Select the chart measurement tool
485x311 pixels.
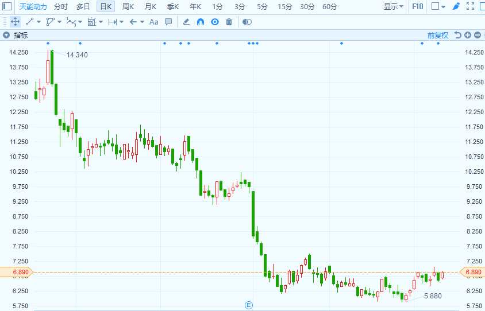click(92, 22)
